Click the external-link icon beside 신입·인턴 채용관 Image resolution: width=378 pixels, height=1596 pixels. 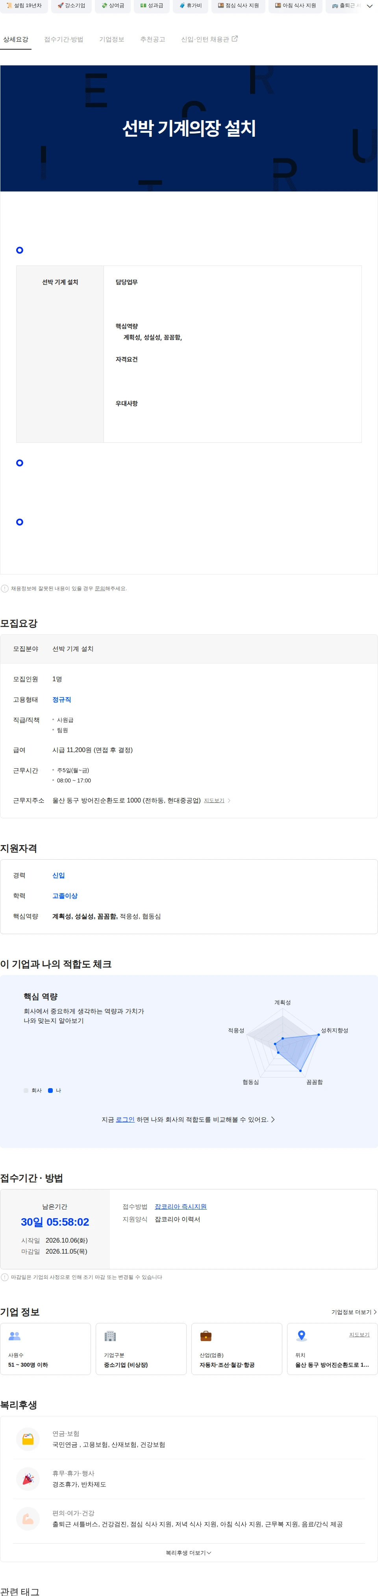pos(235,39)
